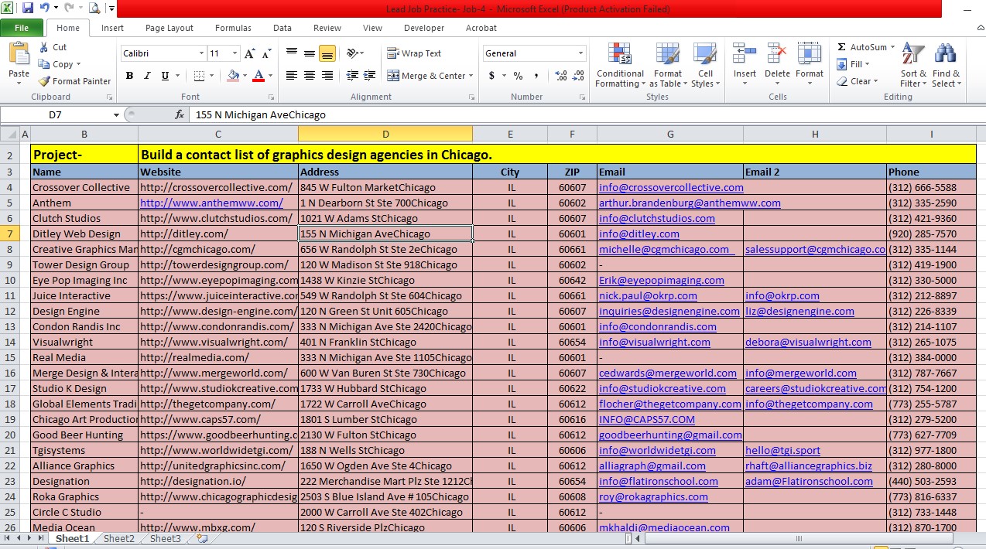Toggle Italic formatting
Image resolution: width=986 pixels, height=549 pixels.
tap(147, 76)
